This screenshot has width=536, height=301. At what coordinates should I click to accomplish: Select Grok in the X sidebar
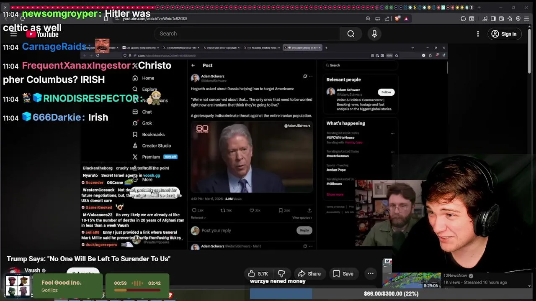[142, 123]
